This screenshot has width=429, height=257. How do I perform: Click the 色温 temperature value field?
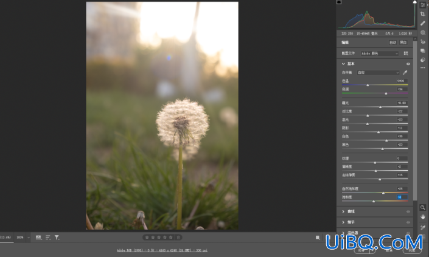(402, 81)
